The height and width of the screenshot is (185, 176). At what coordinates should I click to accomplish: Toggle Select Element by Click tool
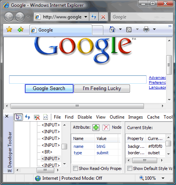[x=18, y=117]
